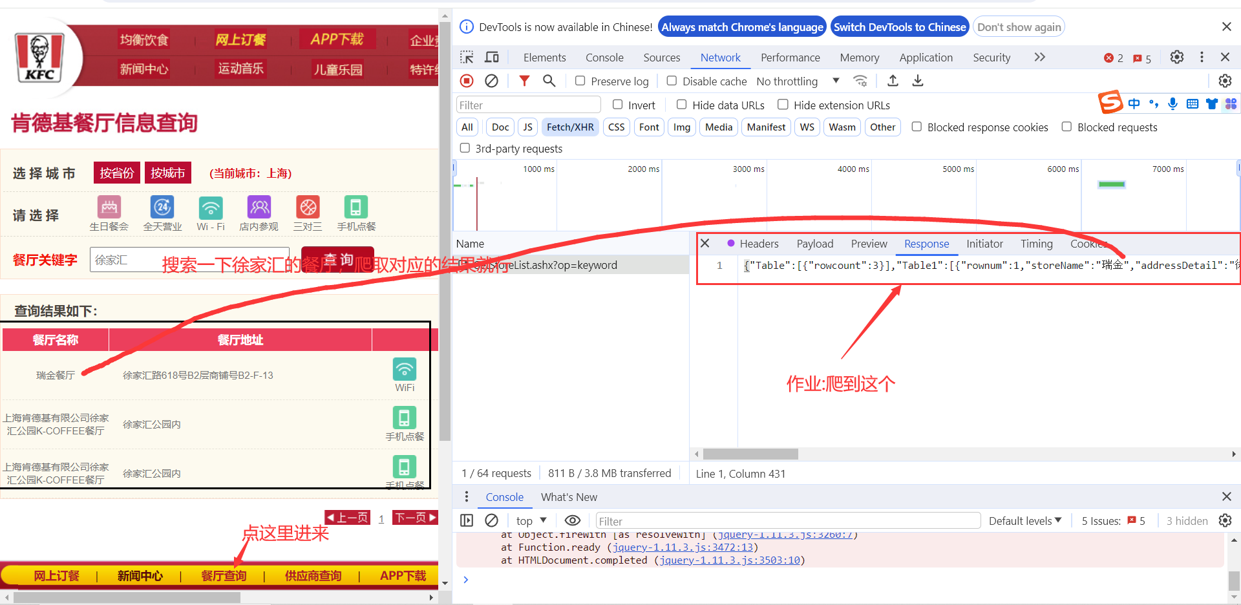Viewport: 1241px width, 605px height.
Task: Open network conditions wifi icon
Action: click(x=860, y=81)
